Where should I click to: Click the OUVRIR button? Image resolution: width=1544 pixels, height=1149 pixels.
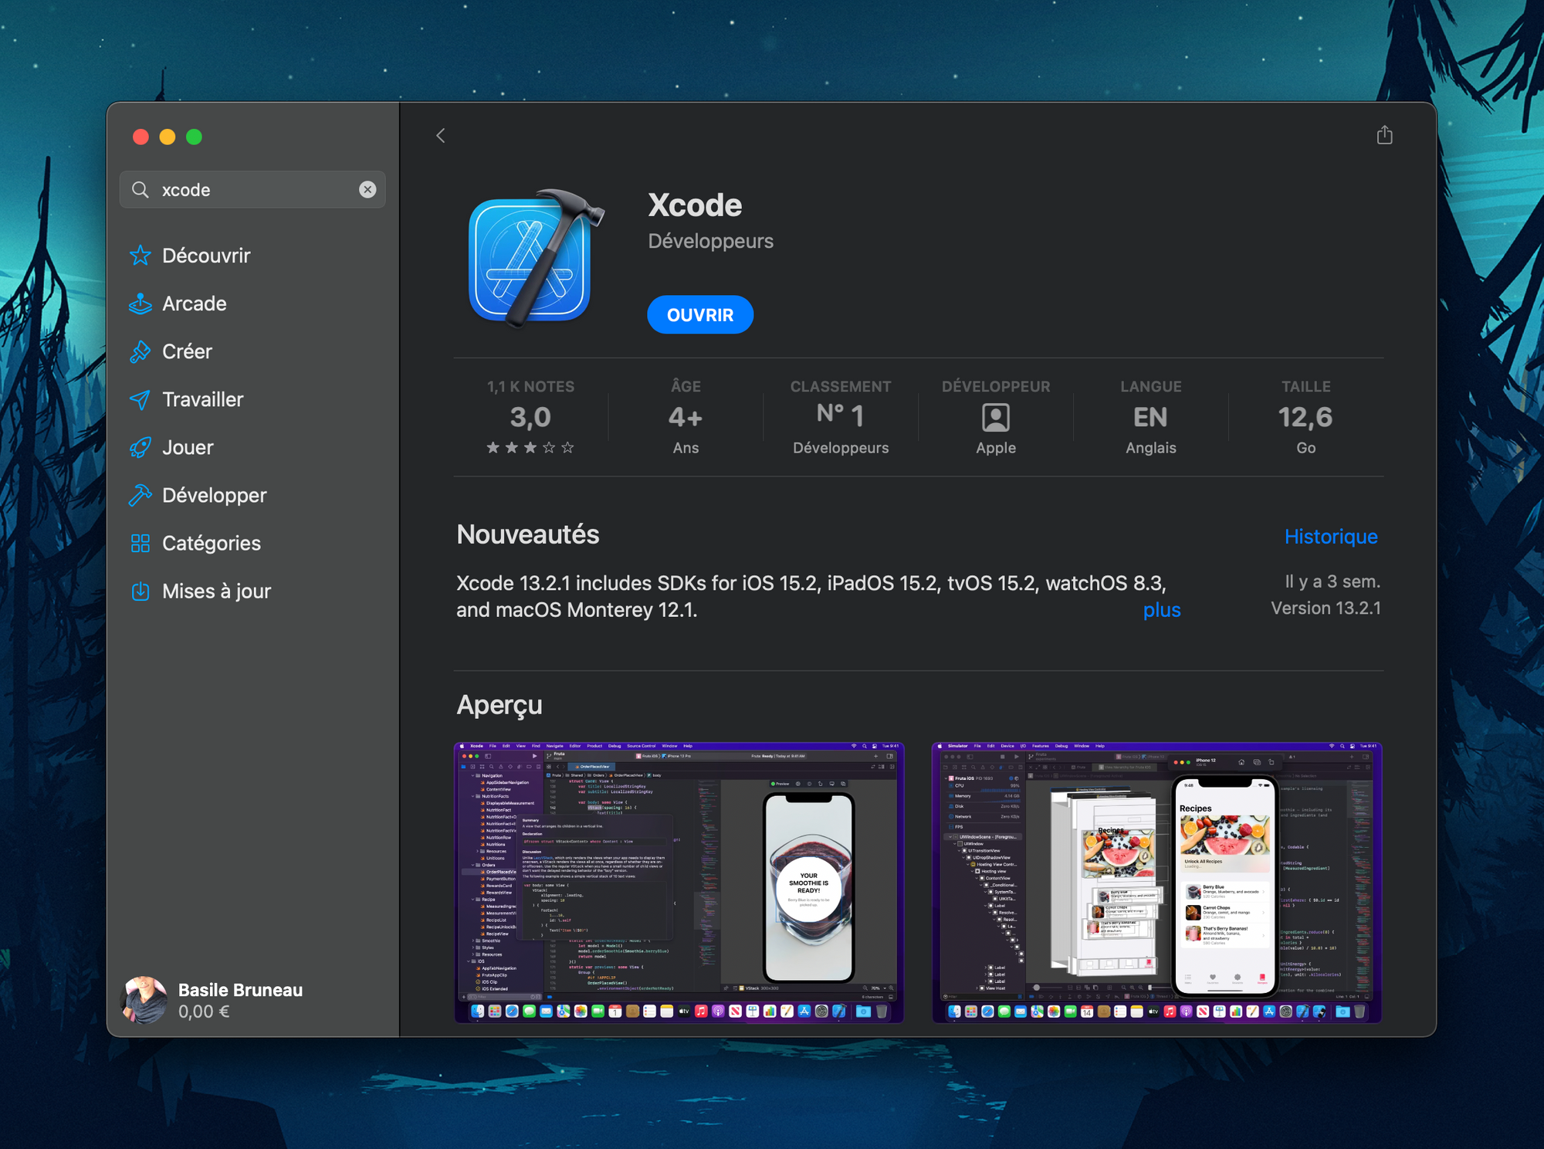pyautogui.click(x=700, y=314)
